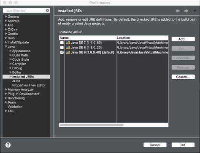
Task: Expand the Android tree node
Action: [x=6, y=21]
